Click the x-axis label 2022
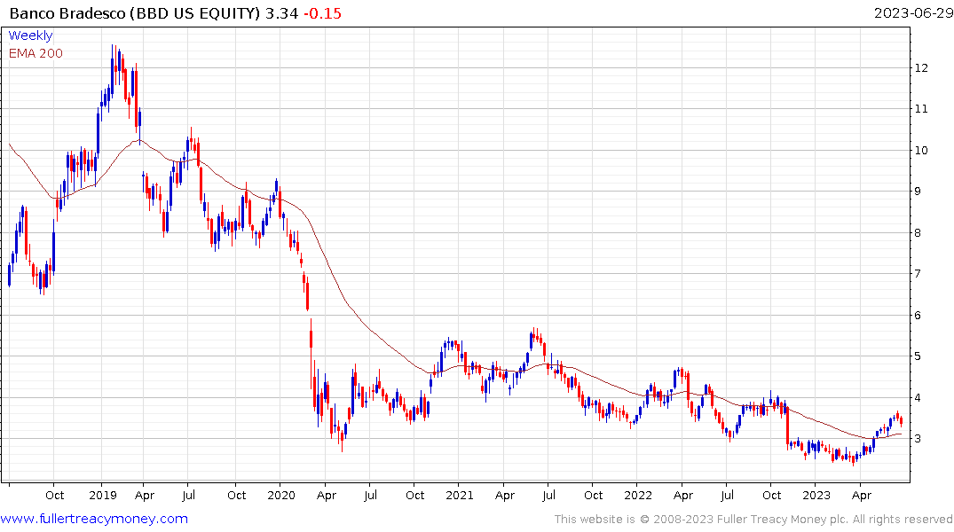 637,495
